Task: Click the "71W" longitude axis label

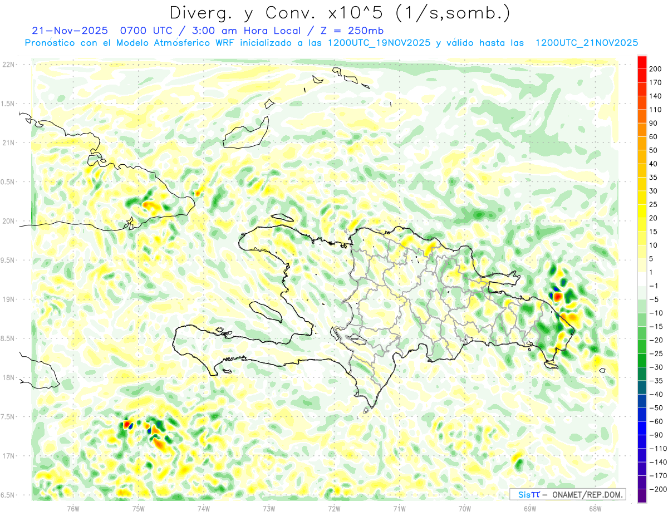Action: click(x=399, y=508)
